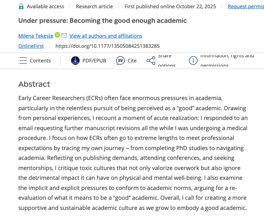Image resolution: width=264 pixels, height=221 pixels.
Task: Click the Share options node icon
Action: pyautogui.click(x=151, y=60)
